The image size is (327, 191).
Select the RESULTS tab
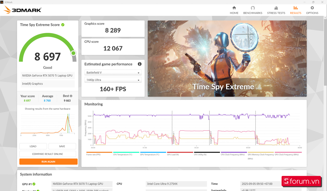296,10
